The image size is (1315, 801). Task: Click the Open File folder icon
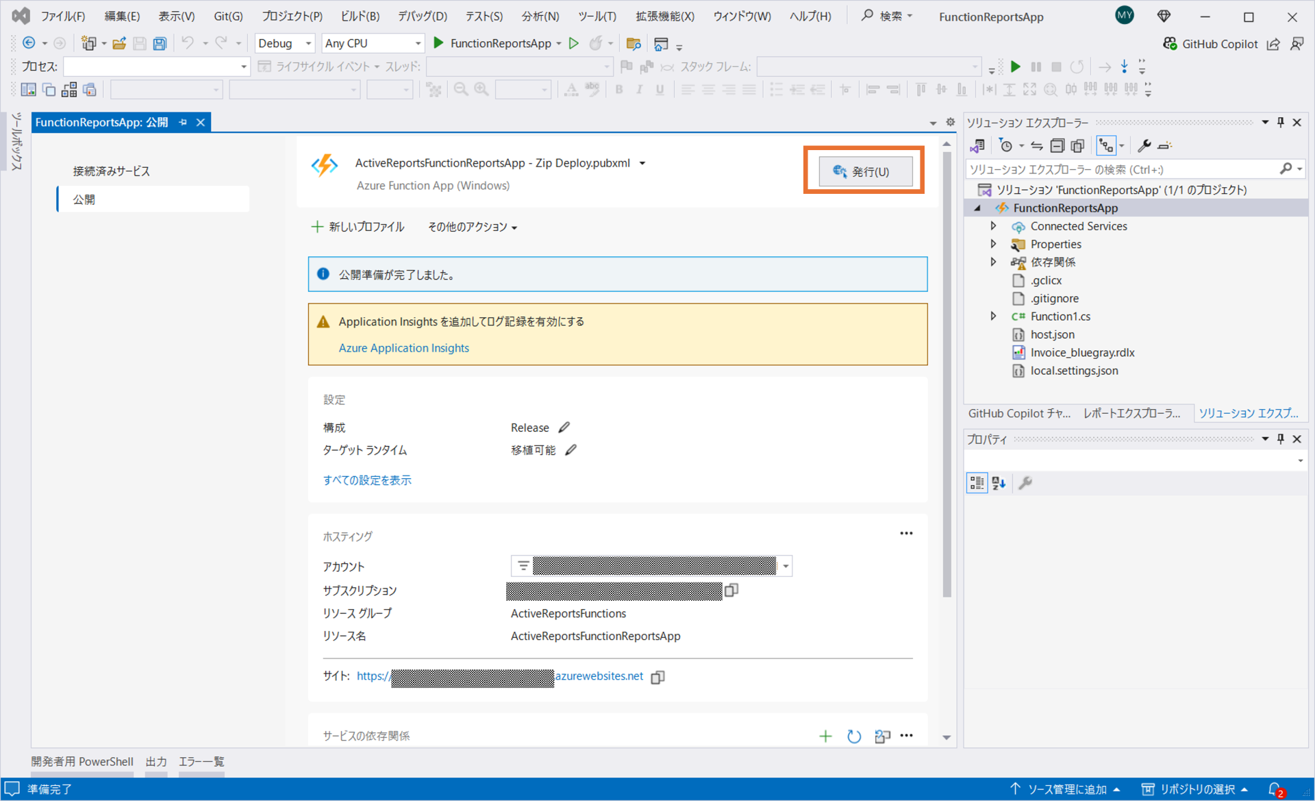[x=119, y=43]
